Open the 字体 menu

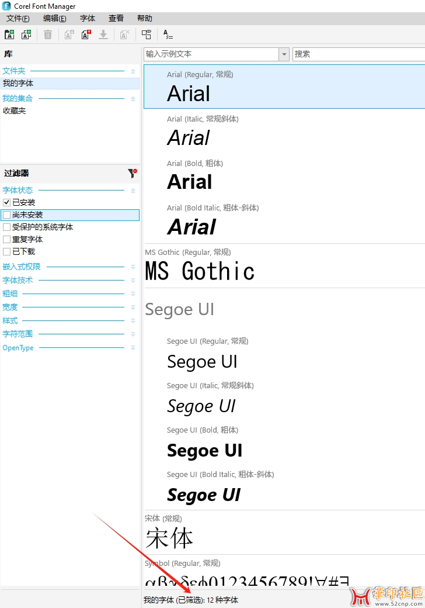88,19
